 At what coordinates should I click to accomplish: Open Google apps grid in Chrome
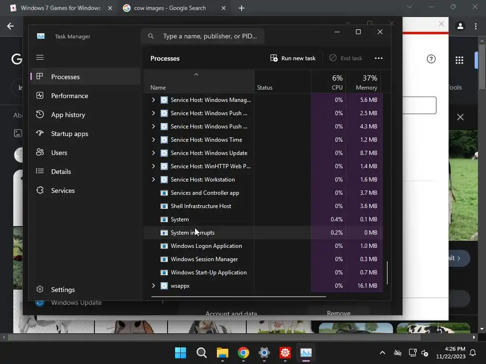tap(459, 60)
